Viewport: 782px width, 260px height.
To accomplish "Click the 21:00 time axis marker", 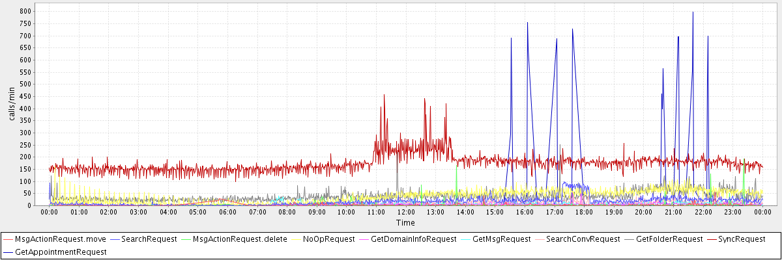I will (673, 212).
